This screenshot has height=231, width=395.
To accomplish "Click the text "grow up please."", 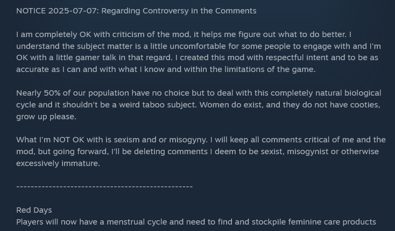I will pos(46,117).
